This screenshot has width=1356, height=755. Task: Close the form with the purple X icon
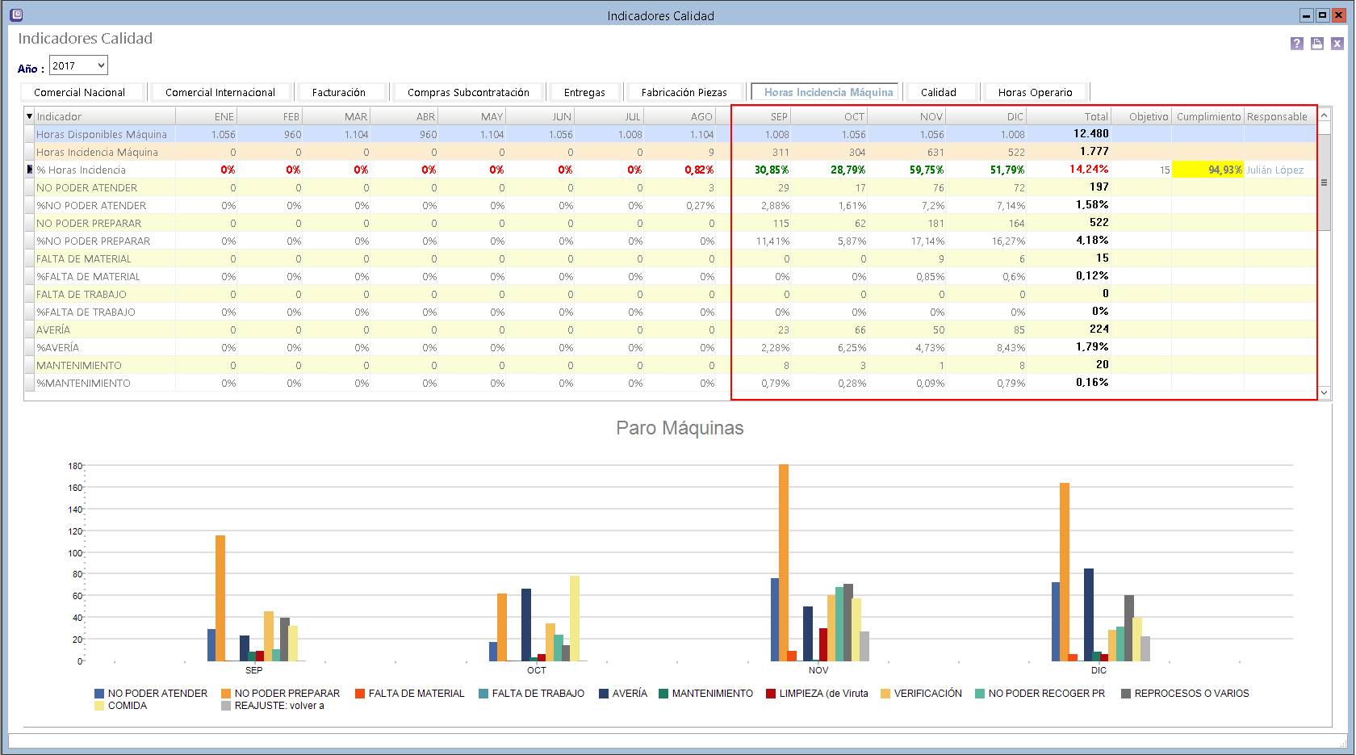[1337, 44]
